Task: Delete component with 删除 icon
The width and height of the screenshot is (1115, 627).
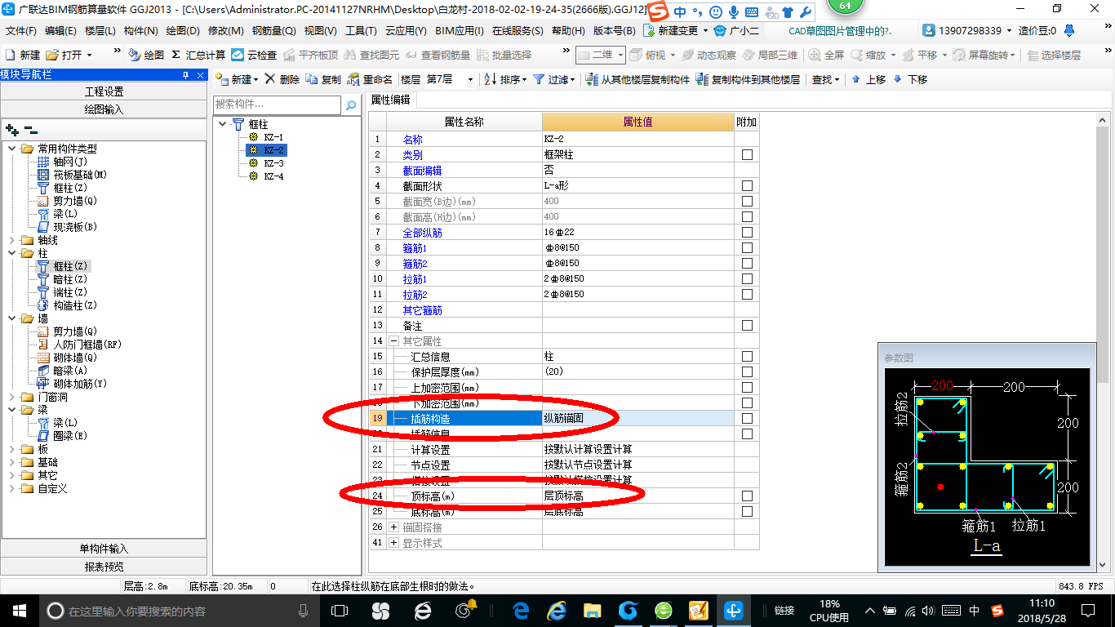Action: click(282, 79)
